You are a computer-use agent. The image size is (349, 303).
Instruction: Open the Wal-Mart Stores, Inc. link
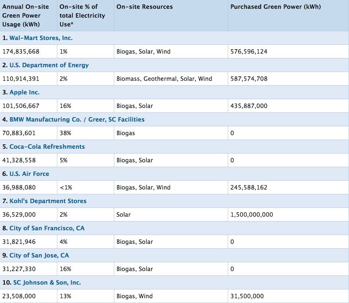[41, 38]
